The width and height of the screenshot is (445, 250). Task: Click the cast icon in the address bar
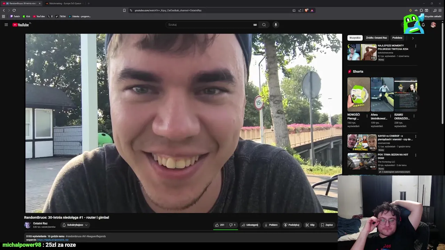point(294,10)
